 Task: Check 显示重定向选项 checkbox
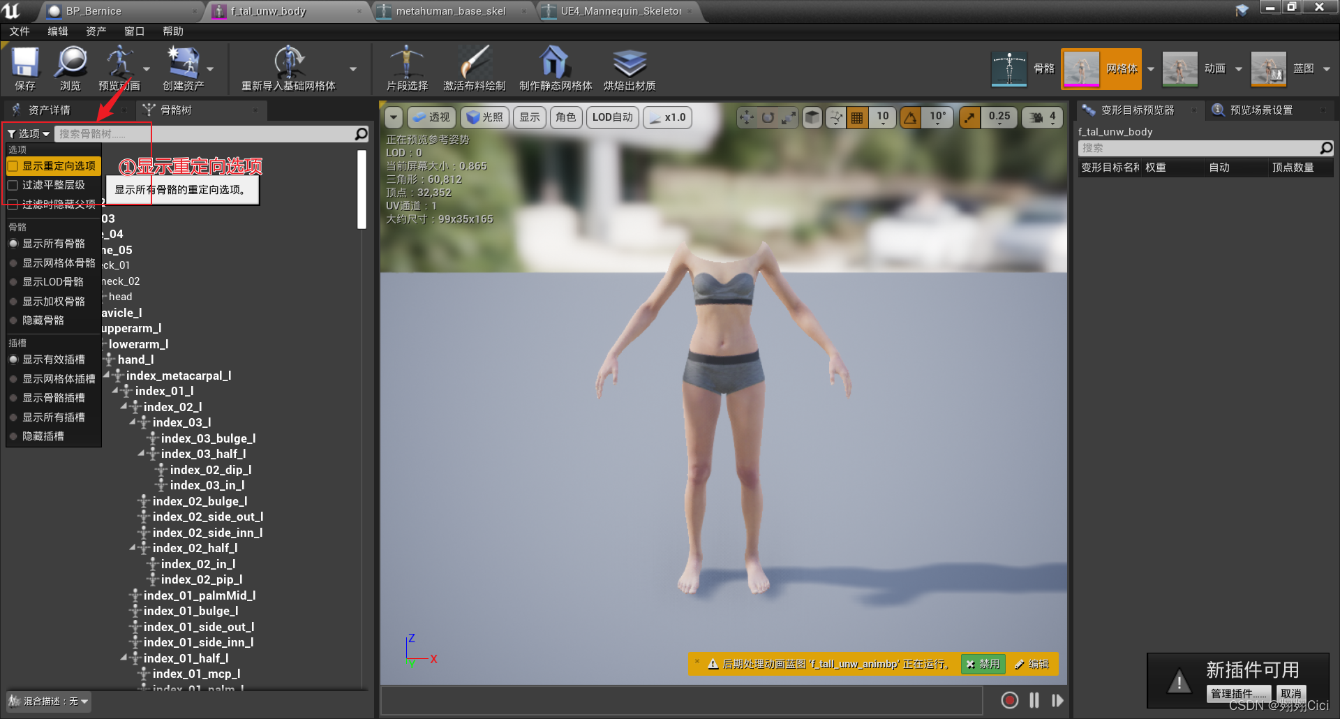coord(13,166)
